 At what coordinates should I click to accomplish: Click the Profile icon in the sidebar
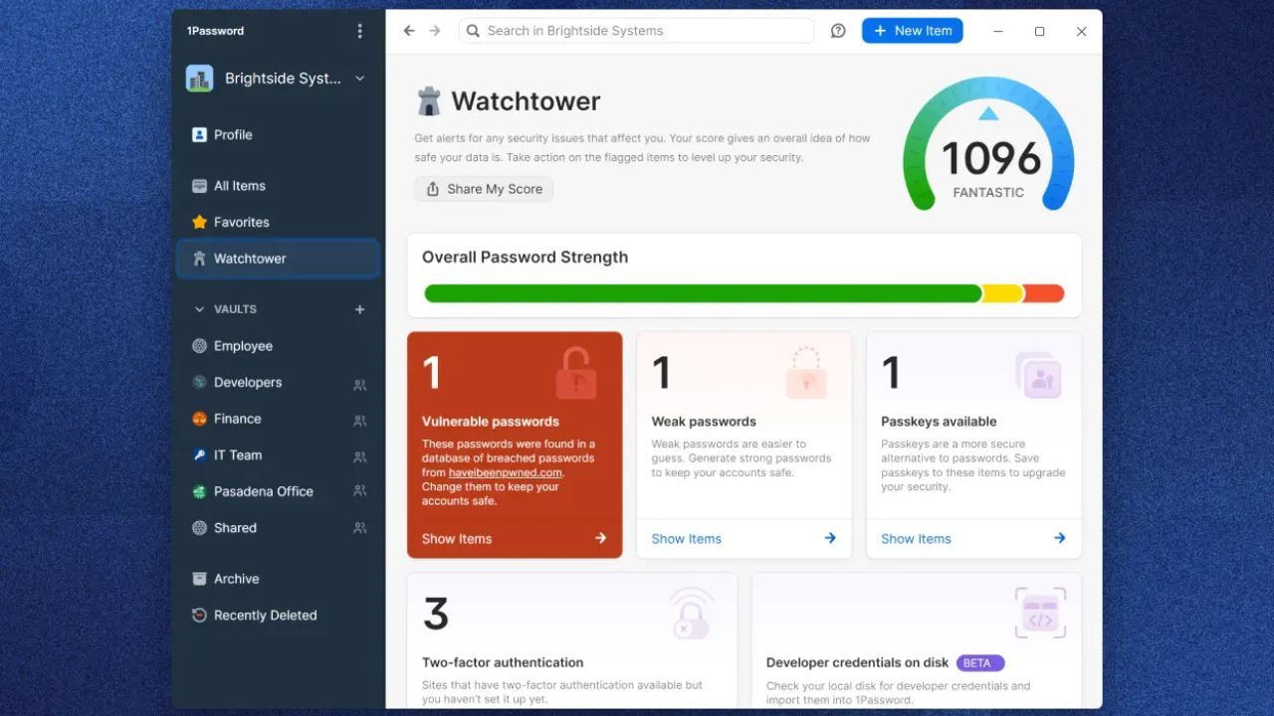pyautogui.click(x=200, y=134)
